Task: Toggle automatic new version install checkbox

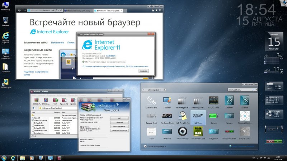Action: [86, 62]
